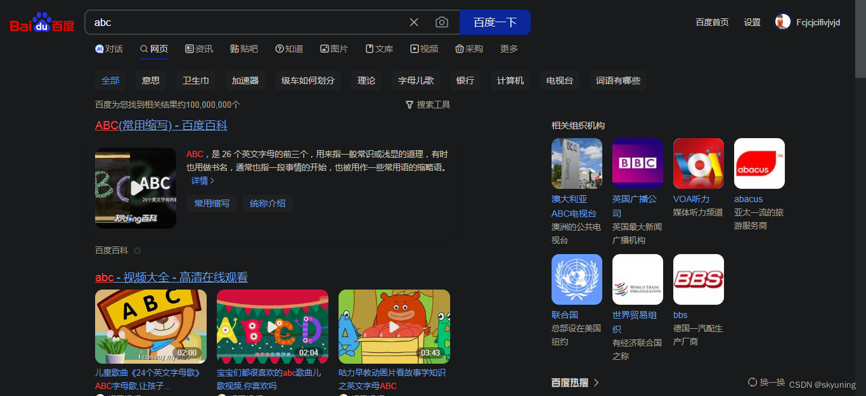866x396 pixels.
Task: Open 搜索工具 filter options
Action: click(428, 105)
